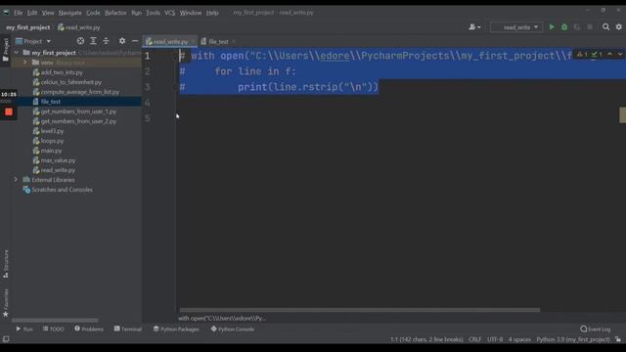Select max_value.py file
This screenshot has height=352, width=626.
(x=58, y=160)
